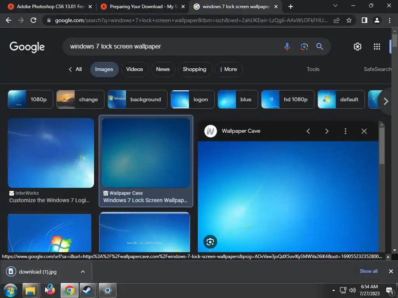Open a new browser tab

(x=291, y=7)
